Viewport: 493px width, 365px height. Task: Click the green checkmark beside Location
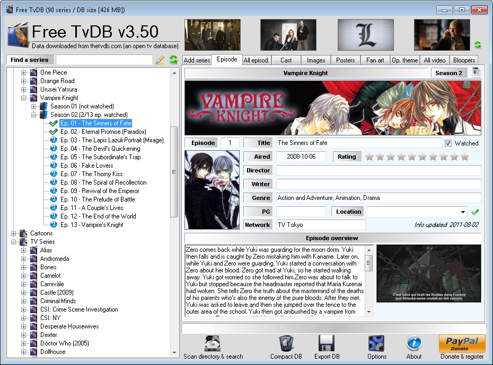(x=475, y=212)
